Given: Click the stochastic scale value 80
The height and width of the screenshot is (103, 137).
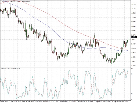Looking at the screenshot, I should click(132, 74).
